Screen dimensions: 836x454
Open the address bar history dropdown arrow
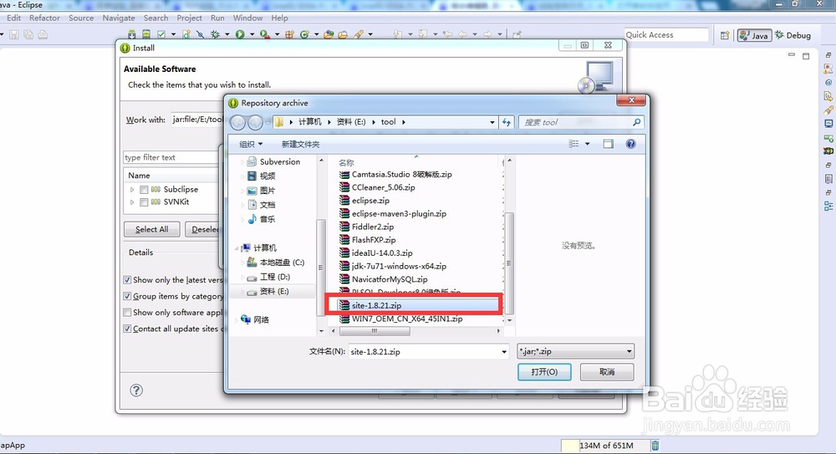[492, 122]
